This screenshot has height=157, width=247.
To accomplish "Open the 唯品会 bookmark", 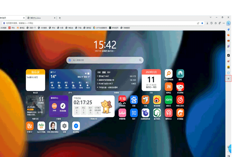I will 69,28.
